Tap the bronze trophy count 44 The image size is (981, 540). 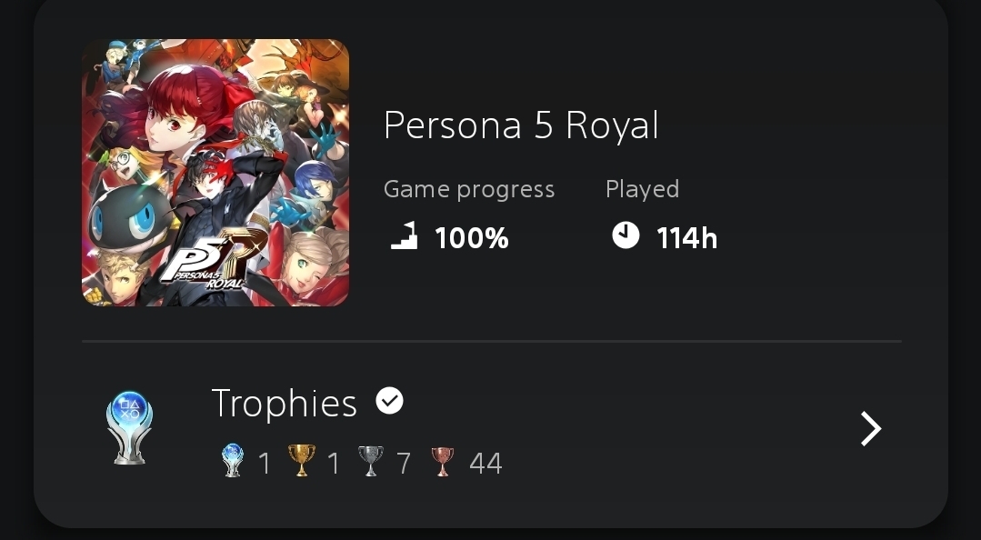[485, 464]
